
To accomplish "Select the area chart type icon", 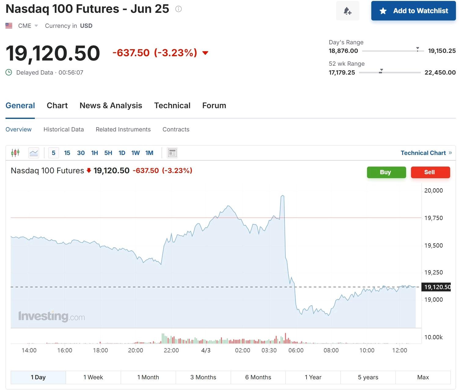I will (x=34, y=153).
